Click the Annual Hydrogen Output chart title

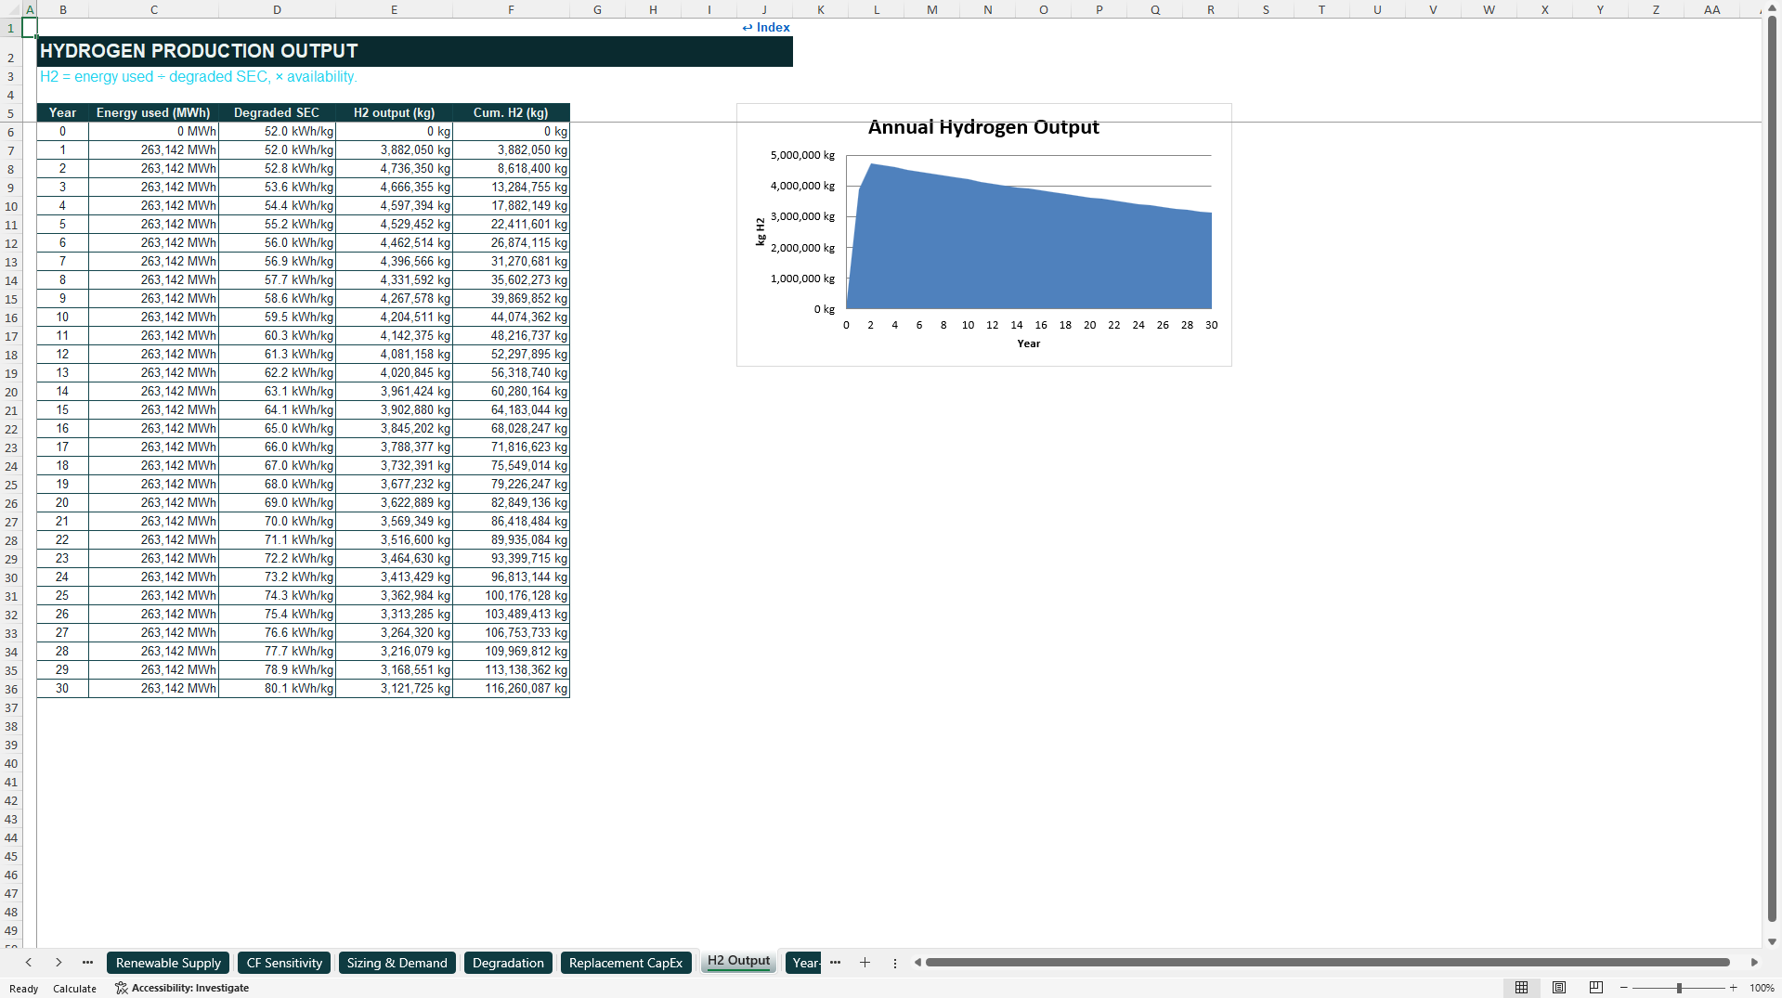click(x=983, y=127)
